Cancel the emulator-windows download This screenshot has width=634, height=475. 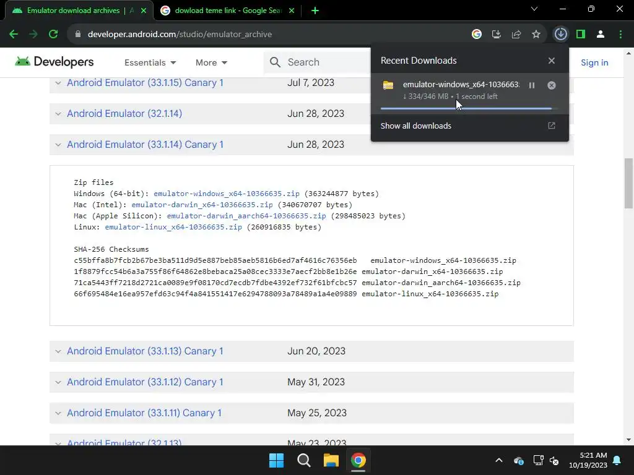552,85
